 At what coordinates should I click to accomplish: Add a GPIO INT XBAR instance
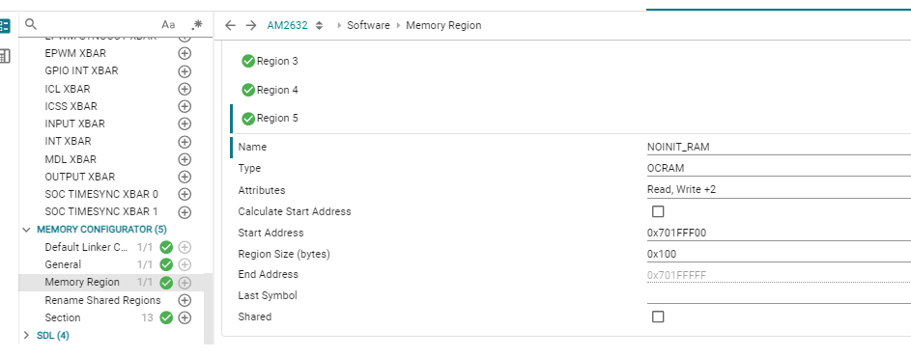[185, 71]
